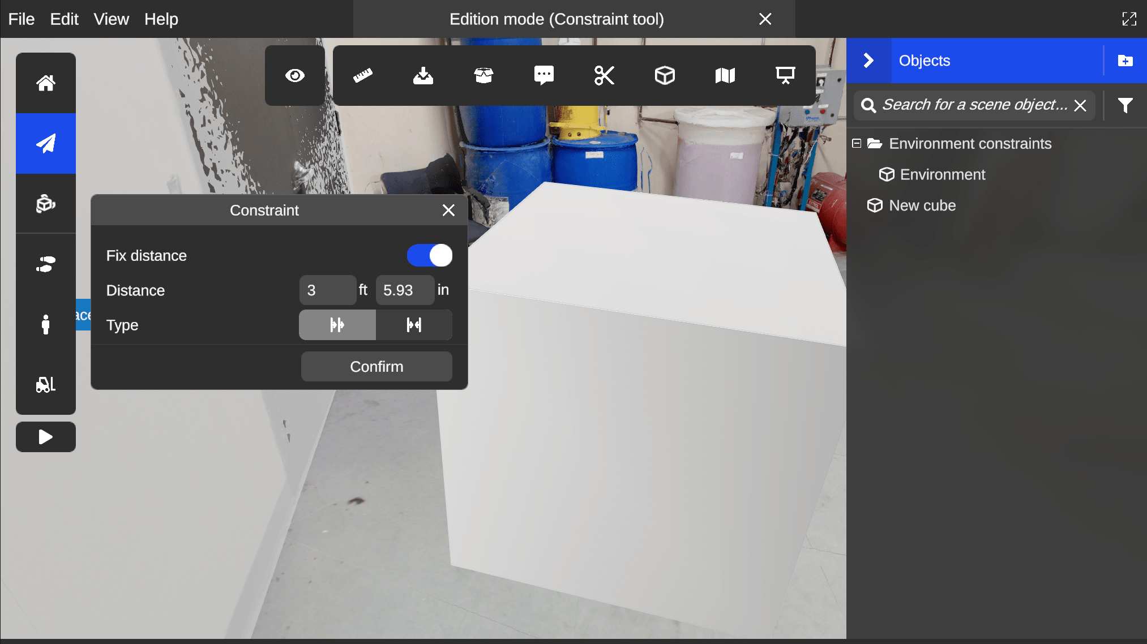The height and width of the screenshot is (644, 1147).
Task: Open the filter options in Objects panel
Action: (x=1125, y=105)
